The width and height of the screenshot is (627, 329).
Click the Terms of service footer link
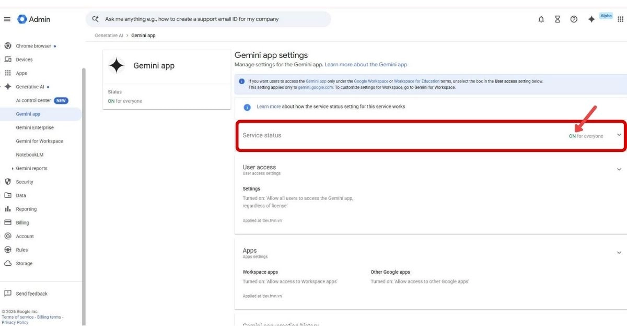(17, 317)
